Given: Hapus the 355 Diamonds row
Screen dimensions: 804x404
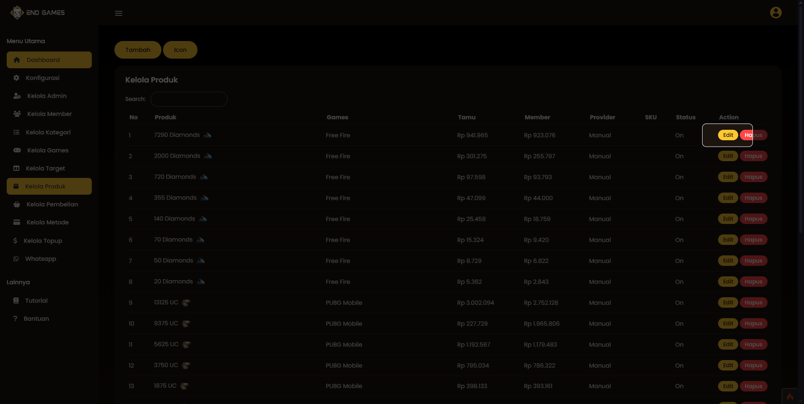Looking at the screenshot, I should point(753,198).
